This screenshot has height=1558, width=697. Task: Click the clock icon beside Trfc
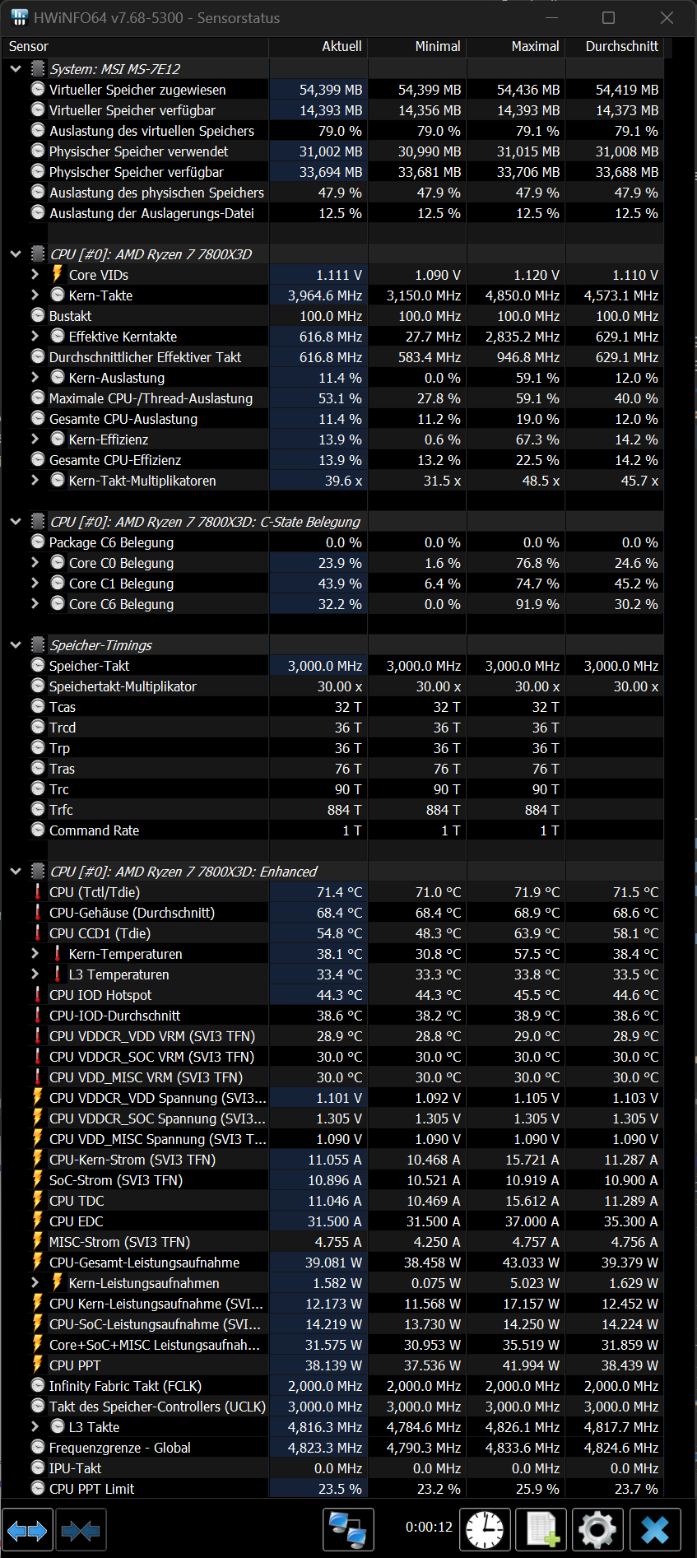[x=38, y=809]
